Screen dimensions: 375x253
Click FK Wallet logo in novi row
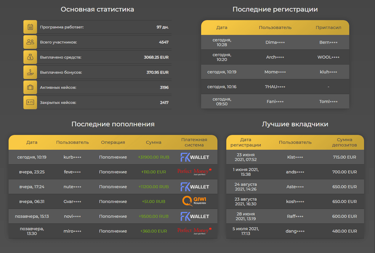(195, 216)
